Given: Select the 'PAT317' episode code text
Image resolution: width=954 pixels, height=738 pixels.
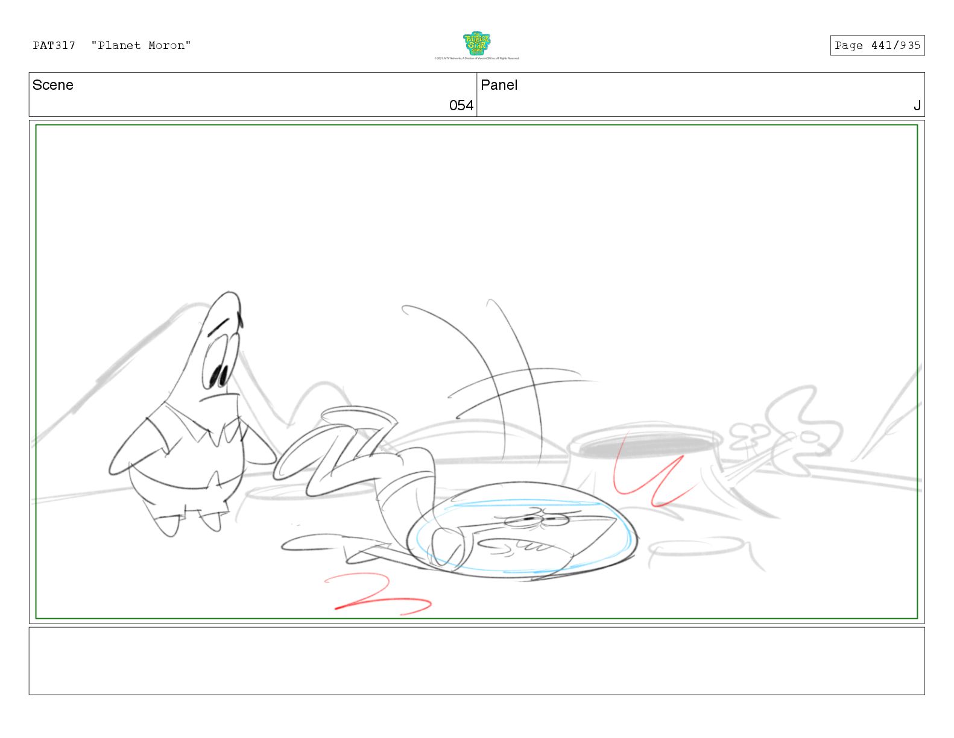Looking at the screenshot, I should point(54,45).
